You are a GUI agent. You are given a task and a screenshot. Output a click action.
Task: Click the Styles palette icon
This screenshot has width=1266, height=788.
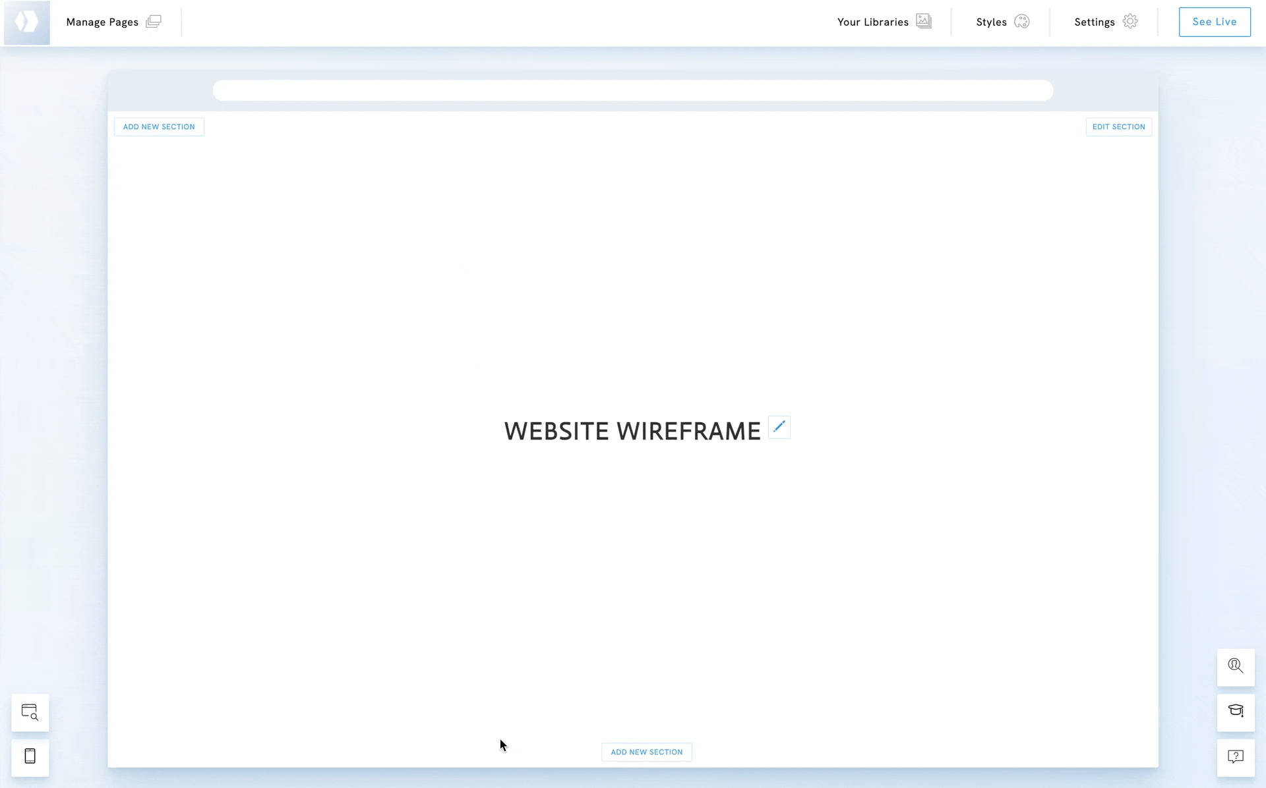click(1021, 22)
